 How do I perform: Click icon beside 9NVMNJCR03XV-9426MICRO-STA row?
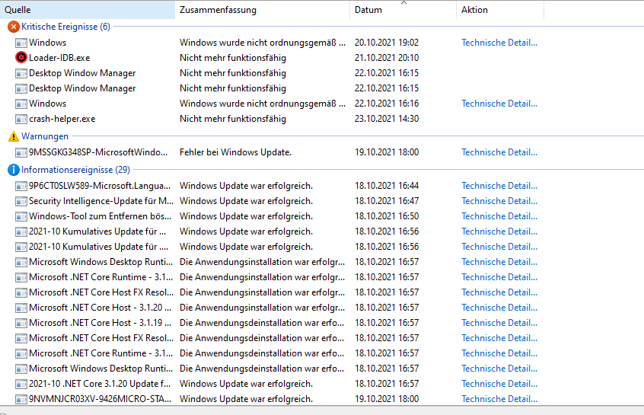pos(21,399)
